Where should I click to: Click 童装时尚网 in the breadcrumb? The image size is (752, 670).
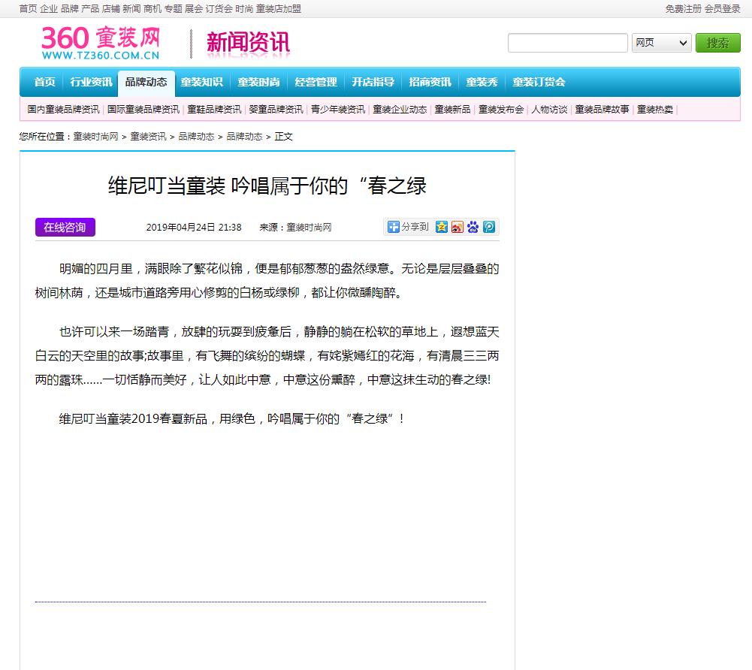coord(95,137)
